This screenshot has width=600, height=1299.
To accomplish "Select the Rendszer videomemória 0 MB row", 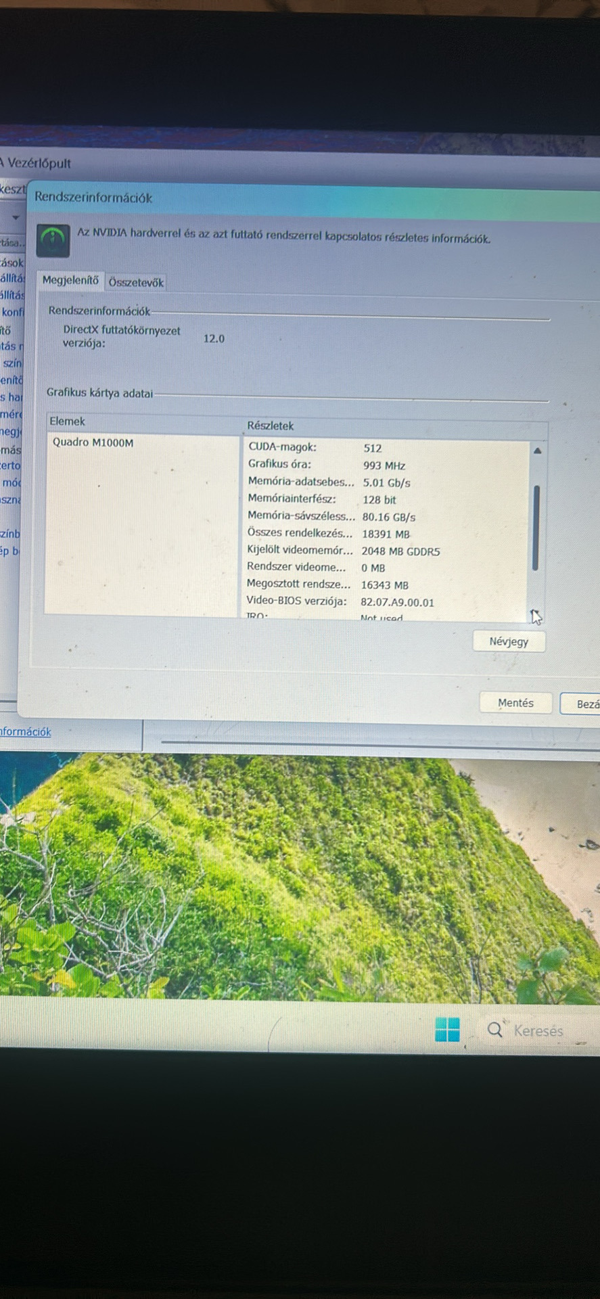I will pyautogui.click(x=386, y=567).
